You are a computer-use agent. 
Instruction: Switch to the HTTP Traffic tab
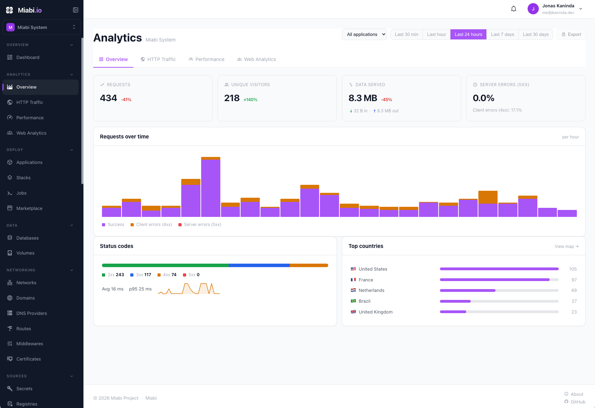(158, 59)
